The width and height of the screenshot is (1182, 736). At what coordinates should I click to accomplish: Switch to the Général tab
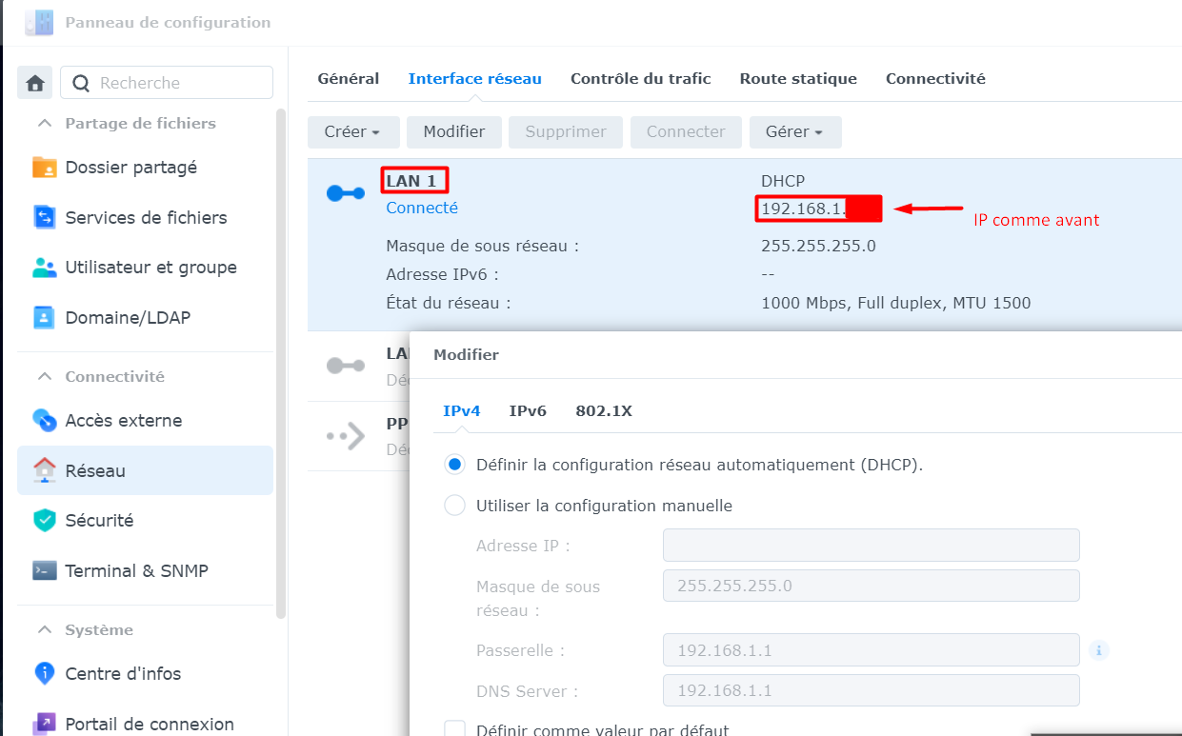pos(349,79)
